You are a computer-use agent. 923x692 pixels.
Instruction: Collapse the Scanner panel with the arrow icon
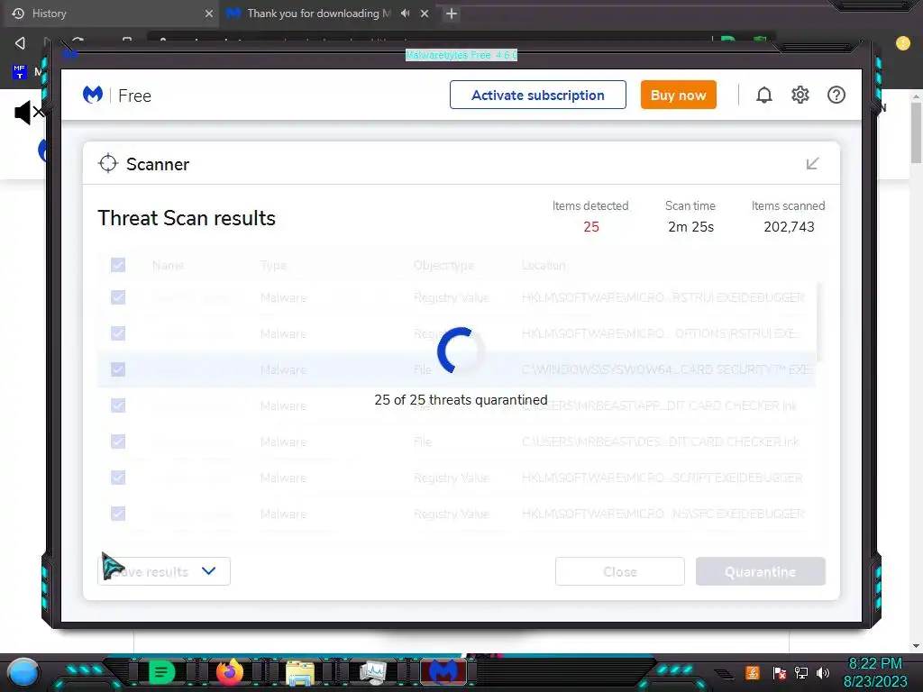tap(812, 164)
